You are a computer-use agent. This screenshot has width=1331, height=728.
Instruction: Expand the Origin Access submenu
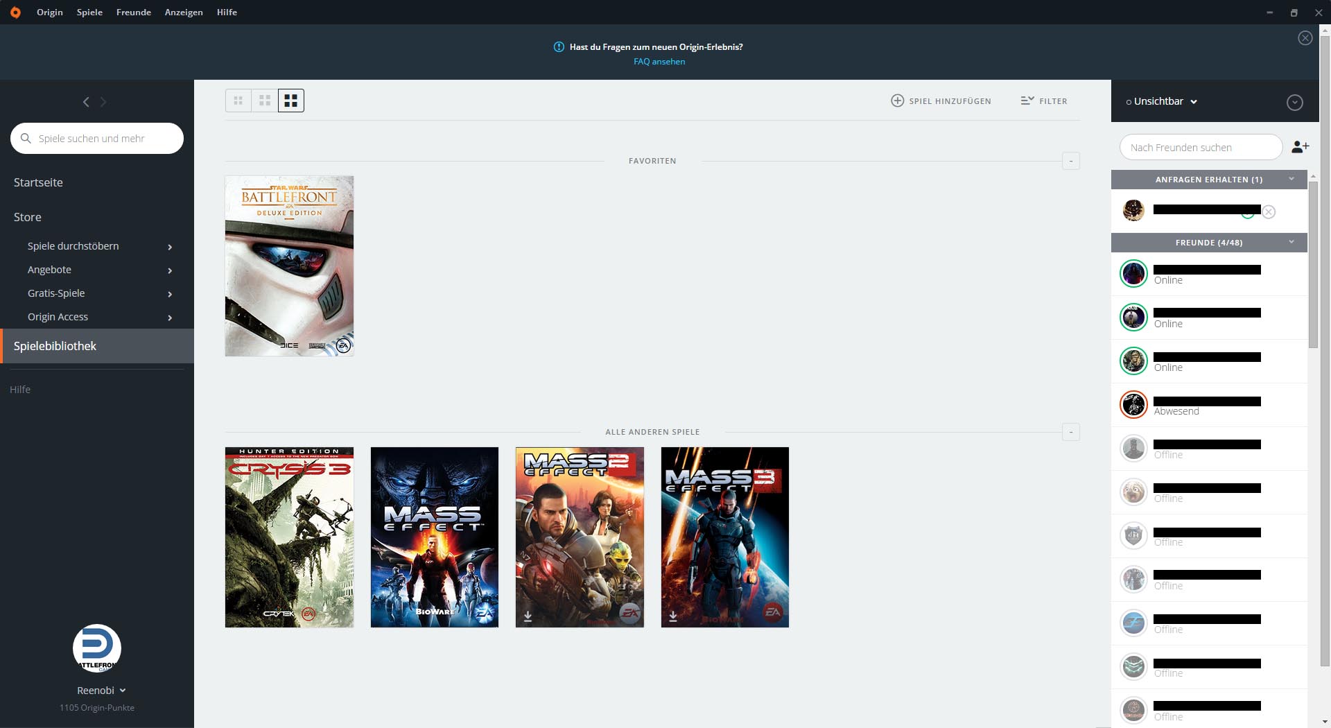170,318
